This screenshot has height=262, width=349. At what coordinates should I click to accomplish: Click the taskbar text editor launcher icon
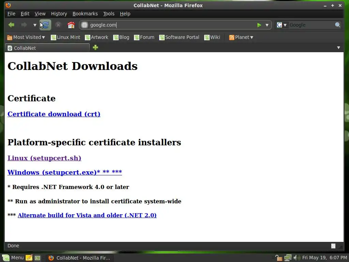tap(29, 258)
